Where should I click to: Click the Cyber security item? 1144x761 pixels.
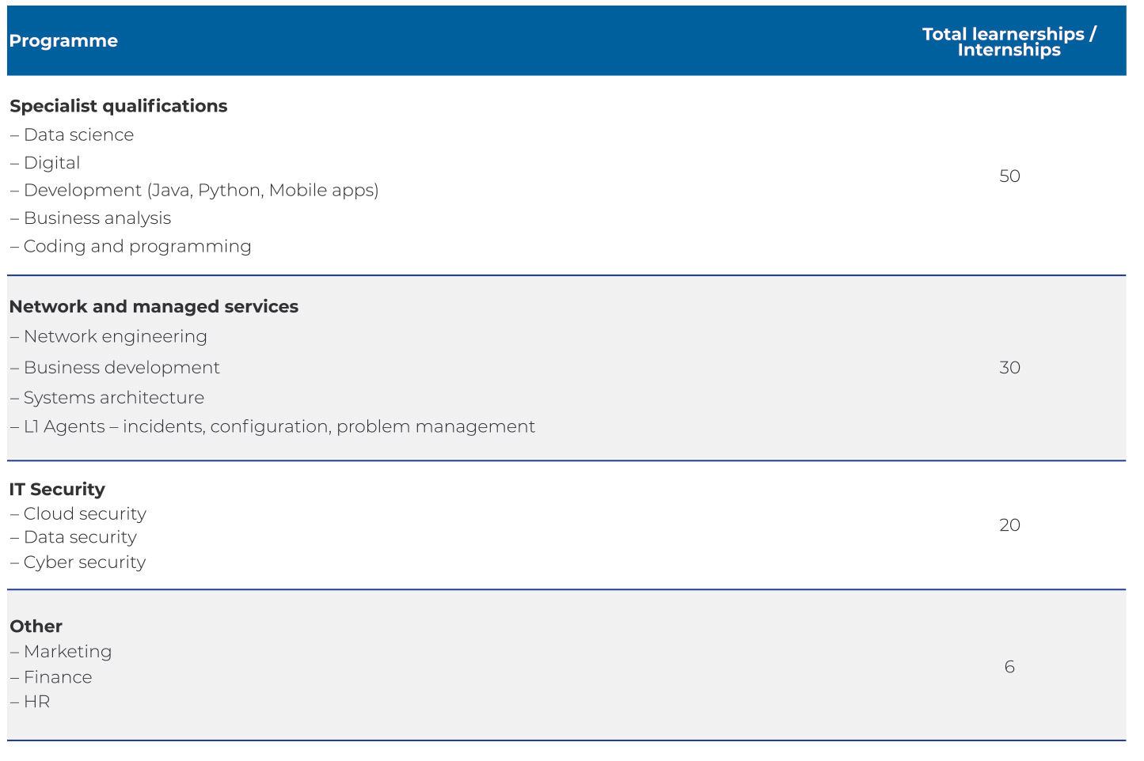pyautogui.click(x=84, y=562)
